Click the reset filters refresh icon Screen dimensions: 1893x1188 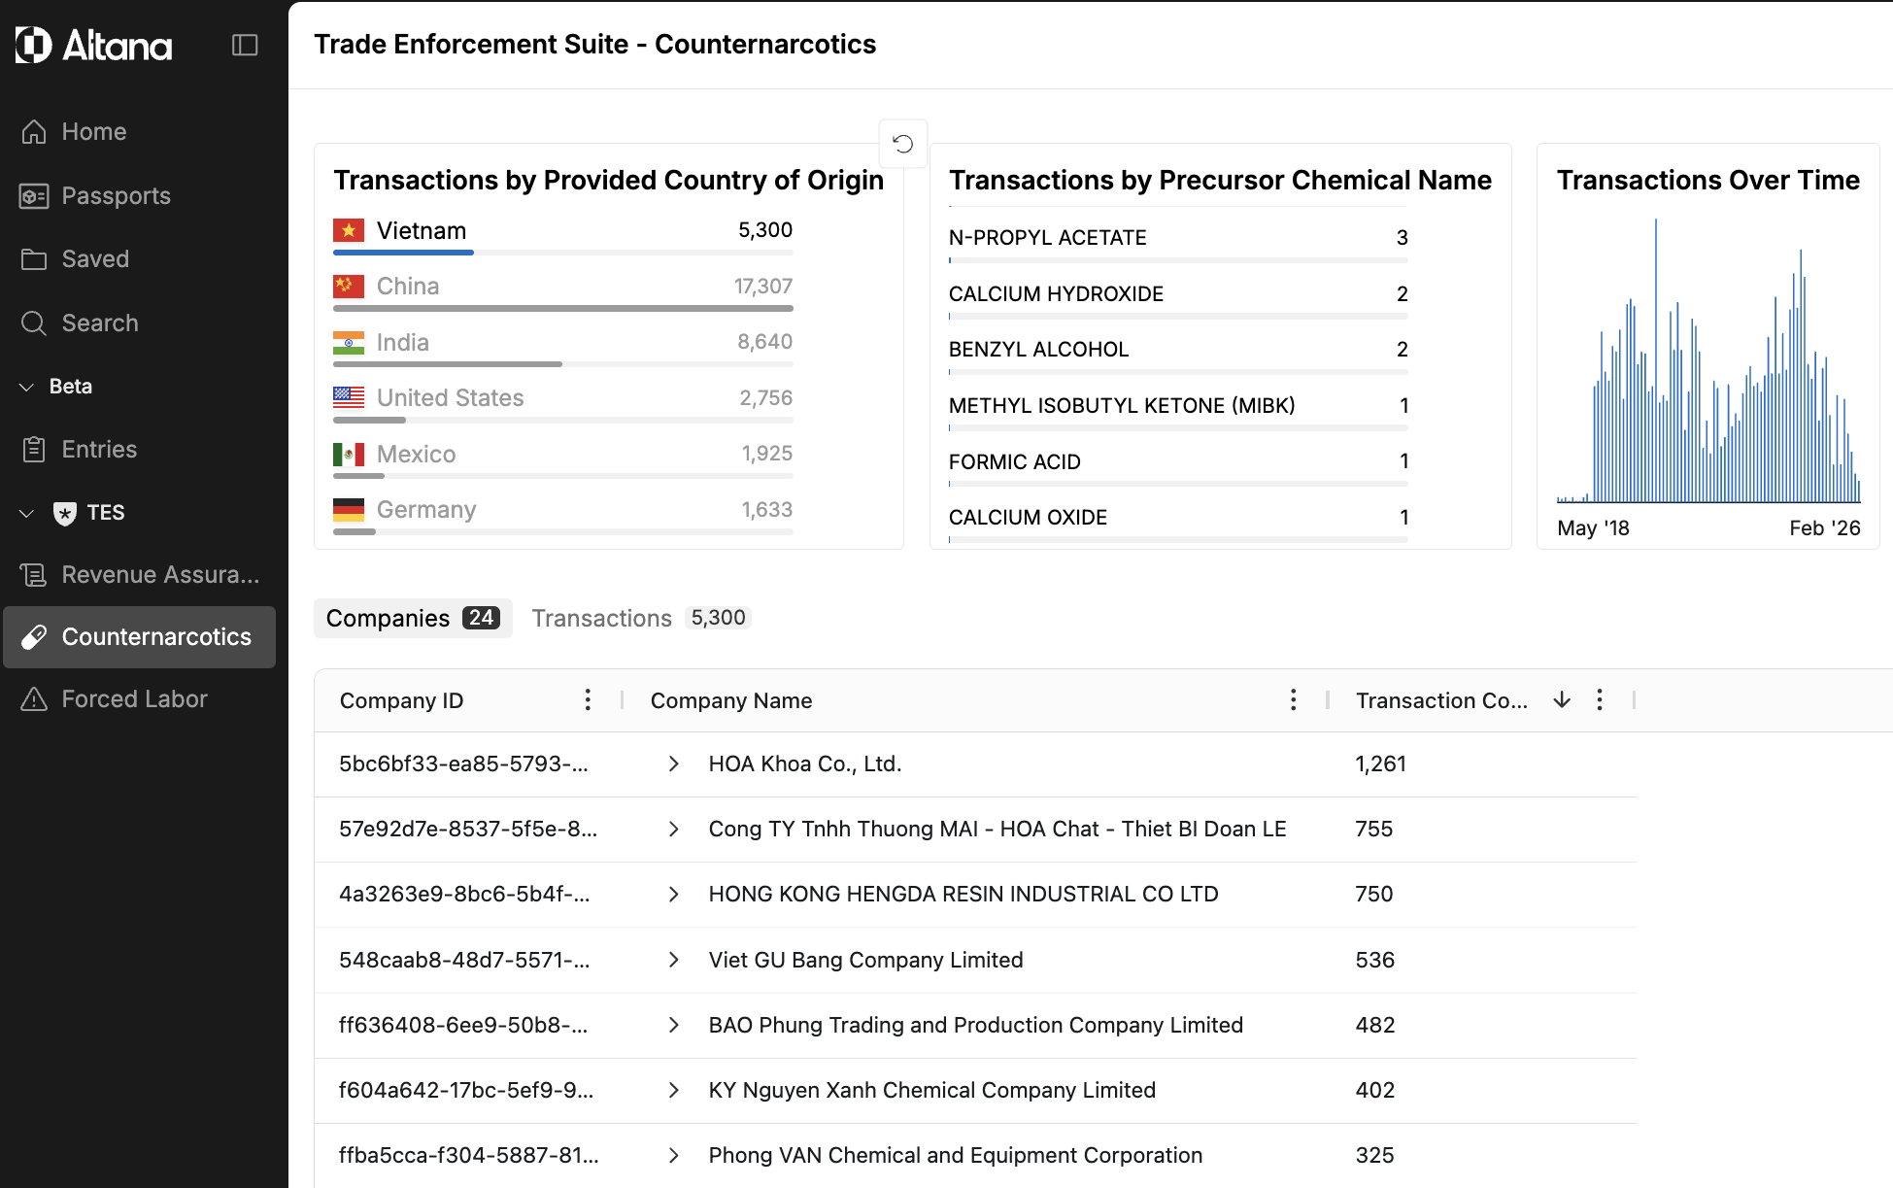(903, 144)
